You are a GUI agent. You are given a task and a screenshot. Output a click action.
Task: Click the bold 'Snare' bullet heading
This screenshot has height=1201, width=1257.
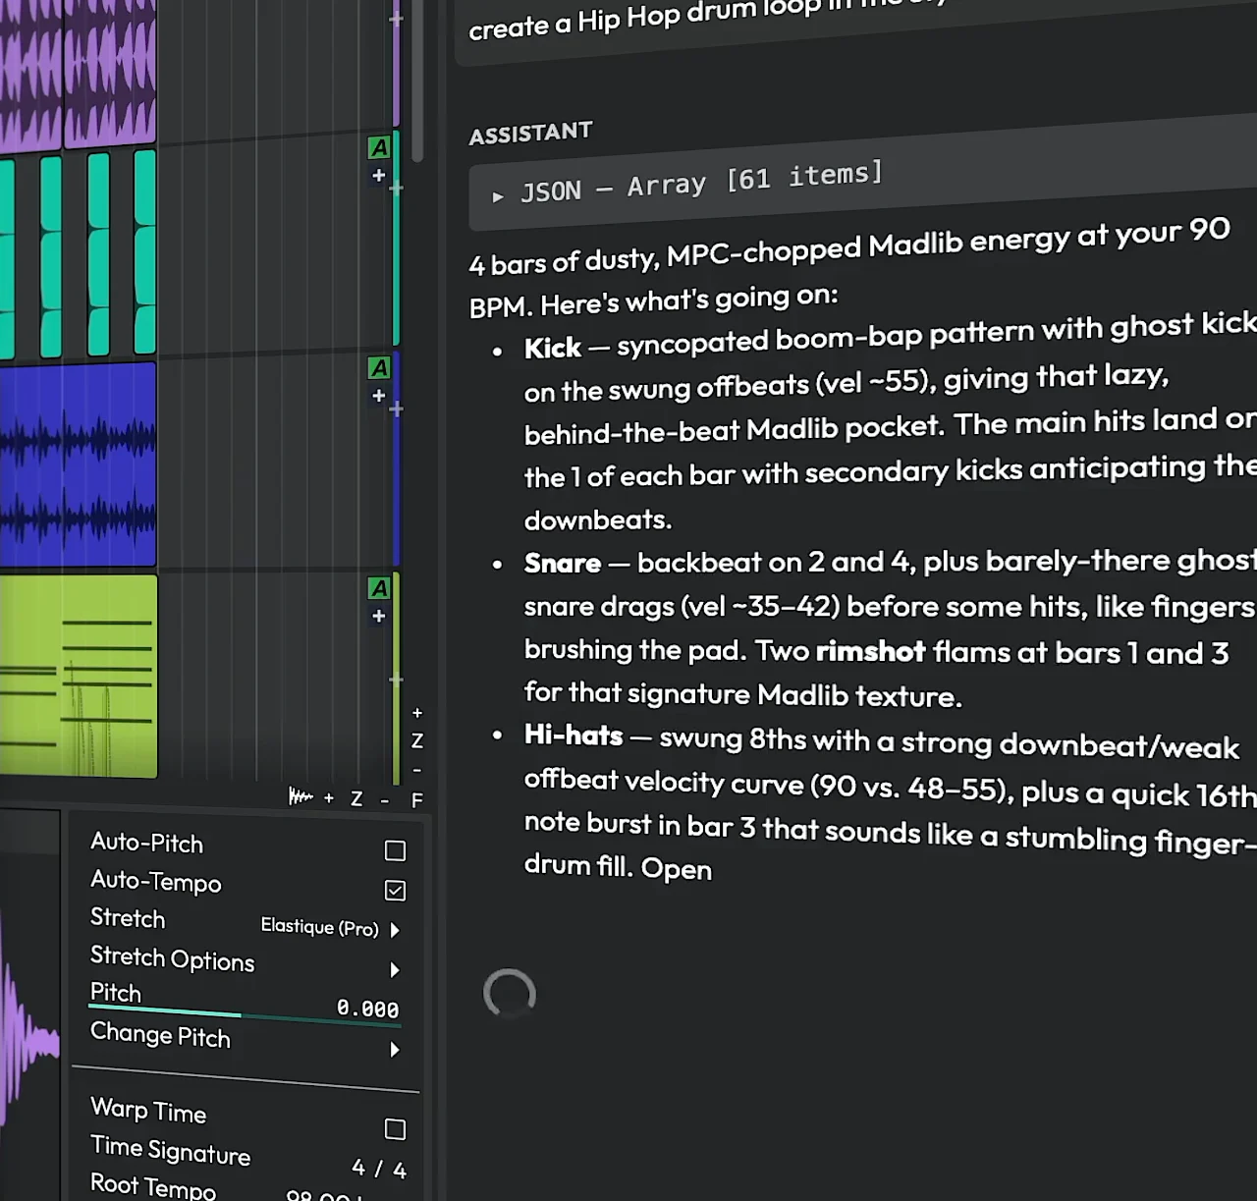563,563
